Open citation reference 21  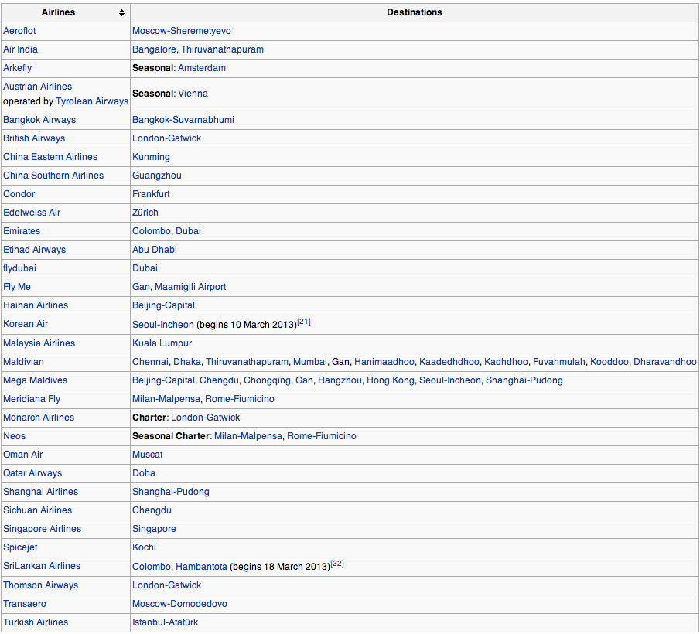[304, 322]
